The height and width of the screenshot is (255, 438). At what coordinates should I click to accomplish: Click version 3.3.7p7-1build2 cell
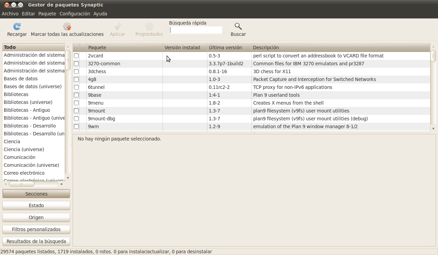pos(226,64)
